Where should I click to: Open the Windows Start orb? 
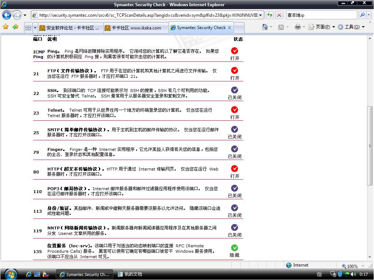point(11,274)
